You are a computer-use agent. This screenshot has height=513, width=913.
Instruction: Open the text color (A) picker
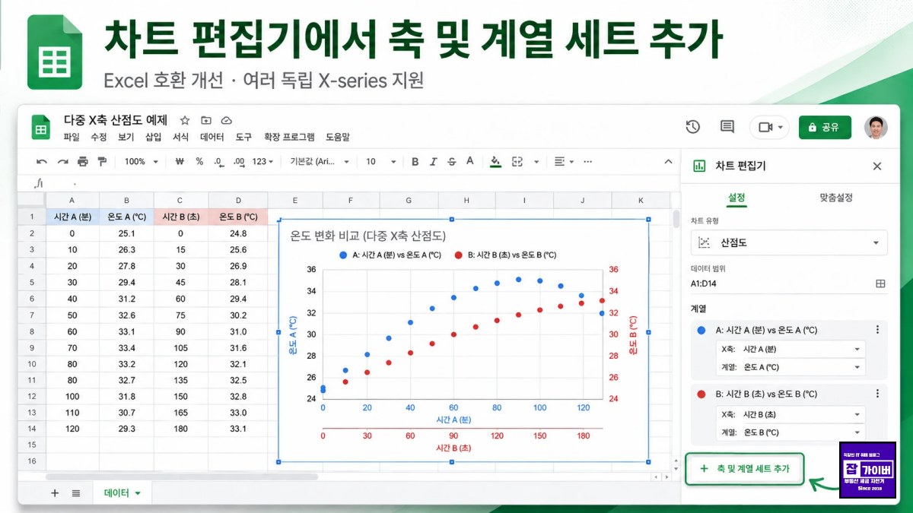pos(470,161)
